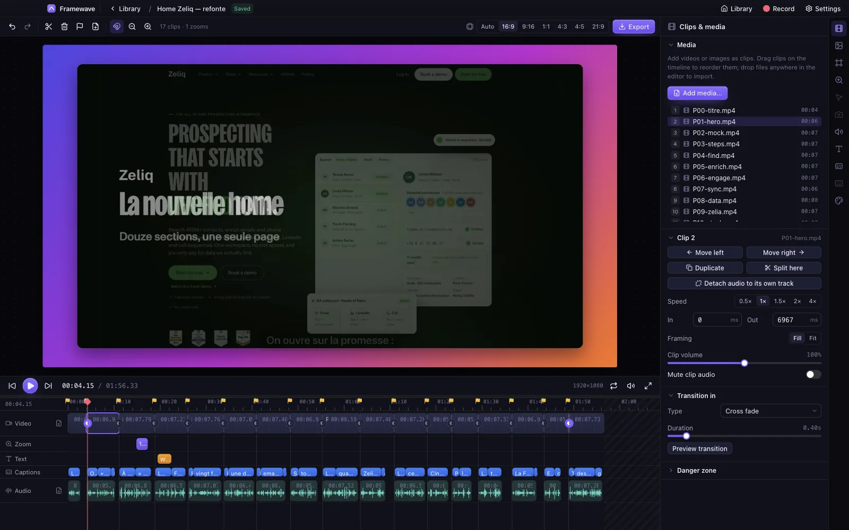Set framing to Fit
The width and height of the screenshot is (849, 530).
click(813, 338)
